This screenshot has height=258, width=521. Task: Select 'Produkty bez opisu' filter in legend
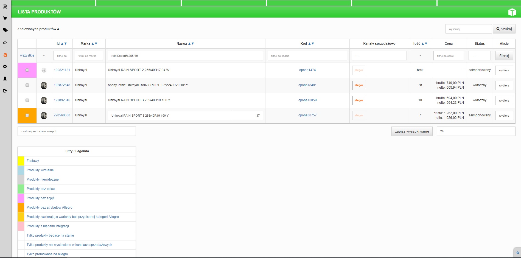click(x=41, y=189)
